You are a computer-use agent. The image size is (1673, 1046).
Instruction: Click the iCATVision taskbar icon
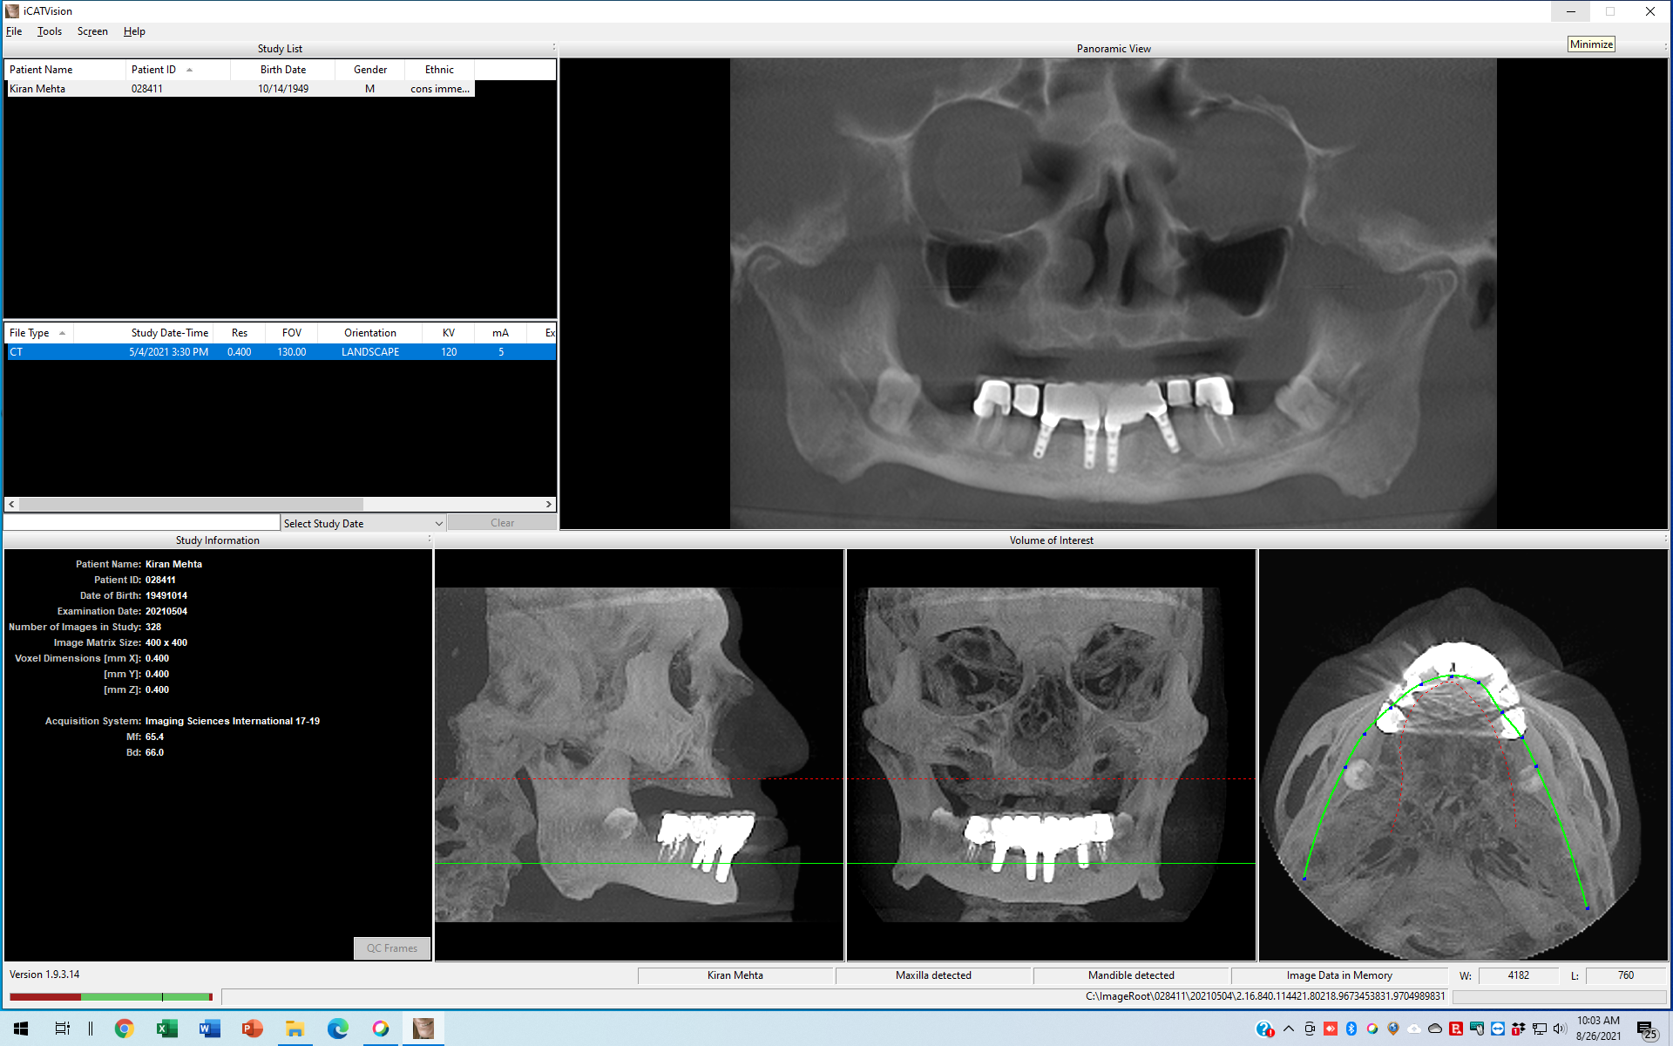pyautogui.click(x=423, y=1029)
